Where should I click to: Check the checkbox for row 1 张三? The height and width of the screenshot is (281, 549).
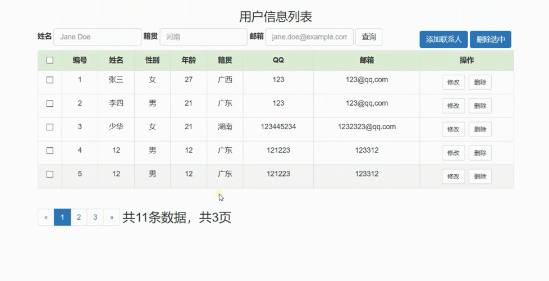point(50,80)
